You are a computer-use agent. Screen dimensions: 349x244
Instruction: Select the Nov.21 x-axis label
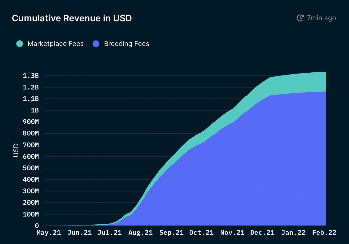232,233
